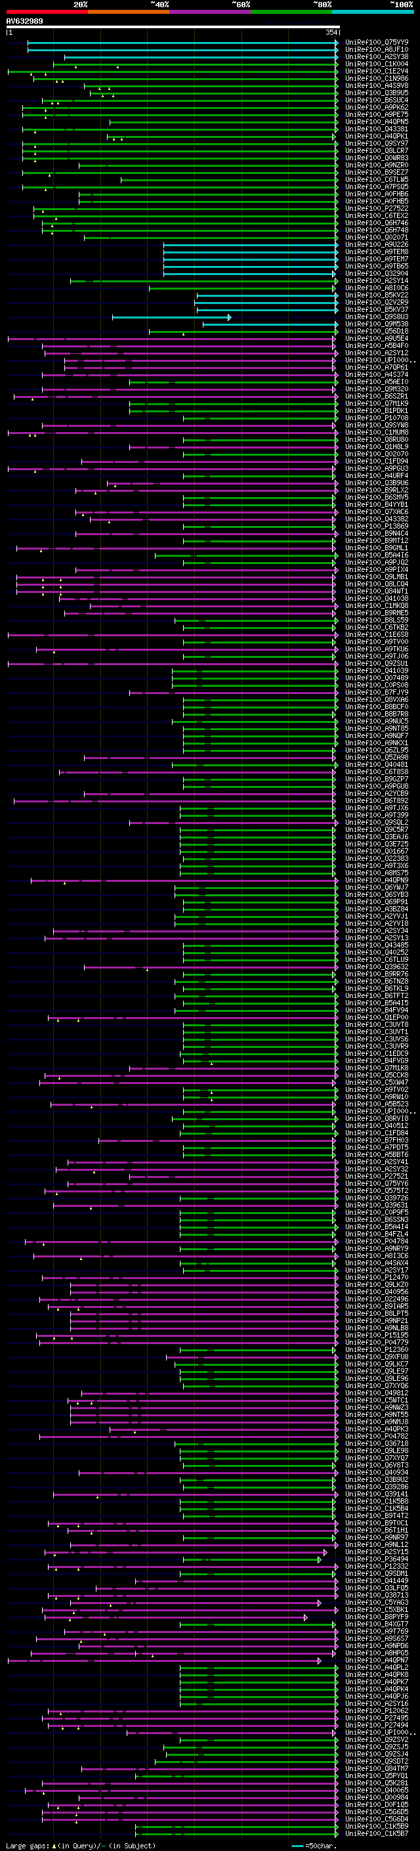Select hit label UniRef100_C1K5B7
Screen dimensions: 420x1851
coord(377,1833)
